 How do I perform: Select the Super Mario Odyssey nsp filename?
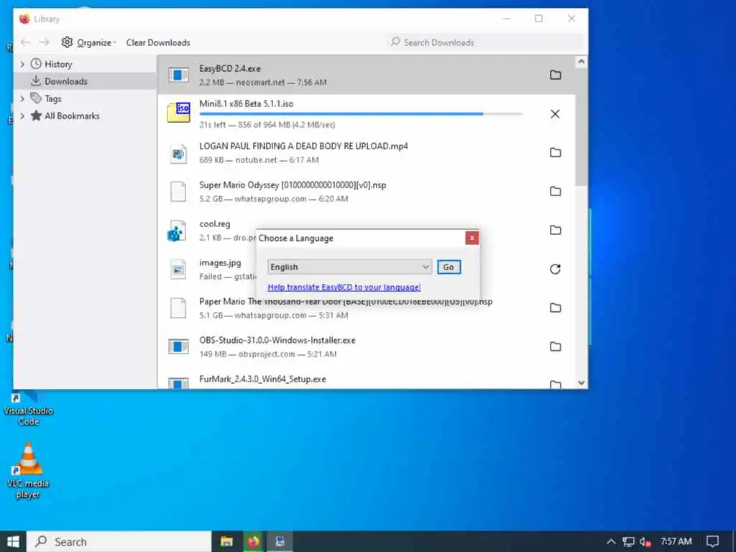click(x=293, y=185)
